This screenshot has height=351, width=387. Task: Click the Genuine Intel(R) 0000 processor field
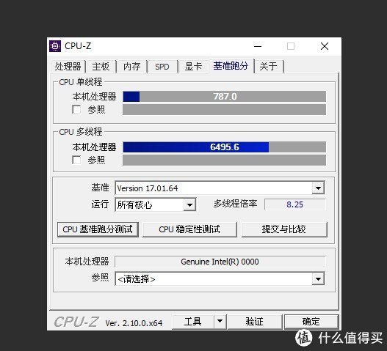point(220,262)
